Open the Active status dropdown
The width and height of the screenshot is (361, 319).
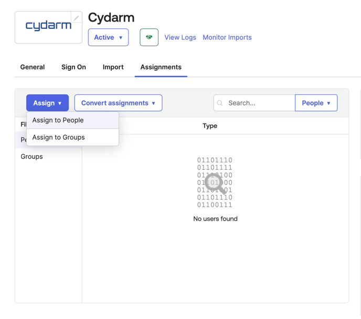108,37
